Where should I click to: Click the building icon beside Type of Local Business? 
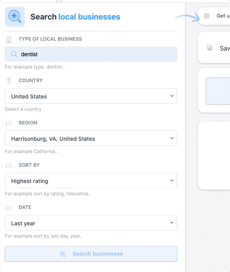coord(9,39)
